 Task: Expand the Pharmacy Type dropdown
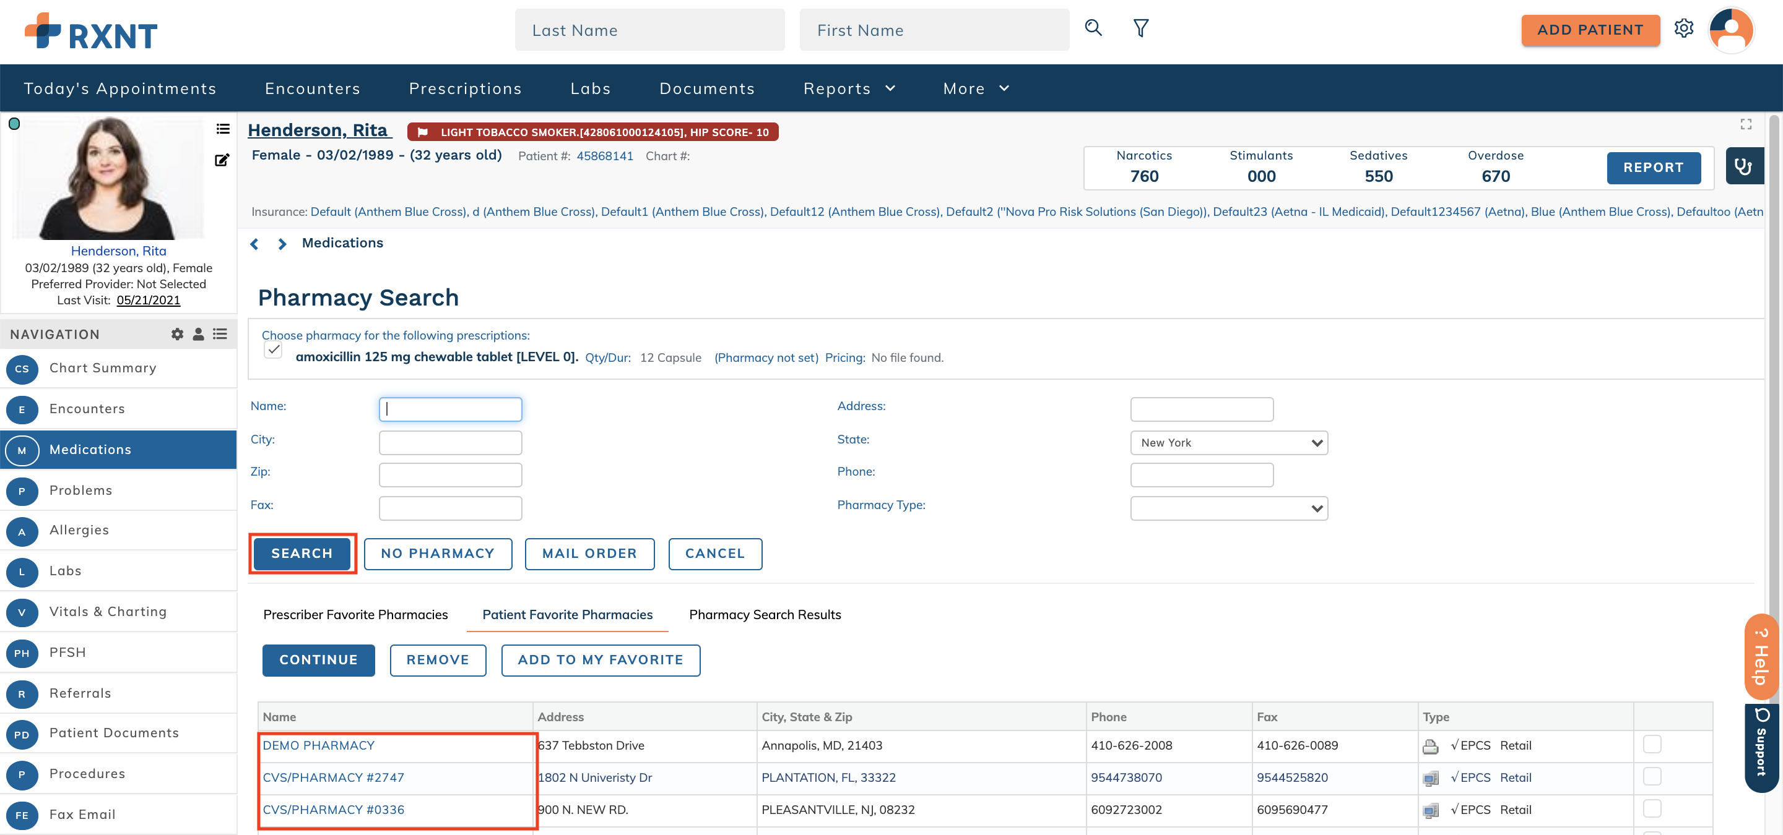pos(1228,509)
